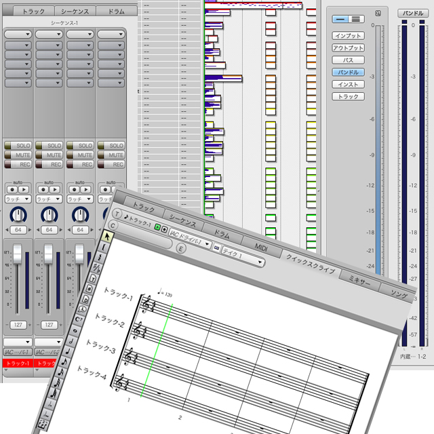Solo the first mixer channel strip

point(18,146)
